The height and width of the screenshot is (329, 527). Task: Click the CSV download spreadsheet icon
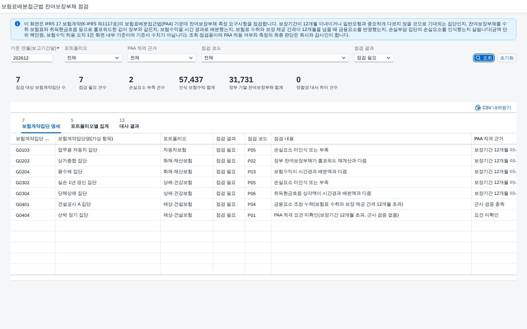coord(478,108)
